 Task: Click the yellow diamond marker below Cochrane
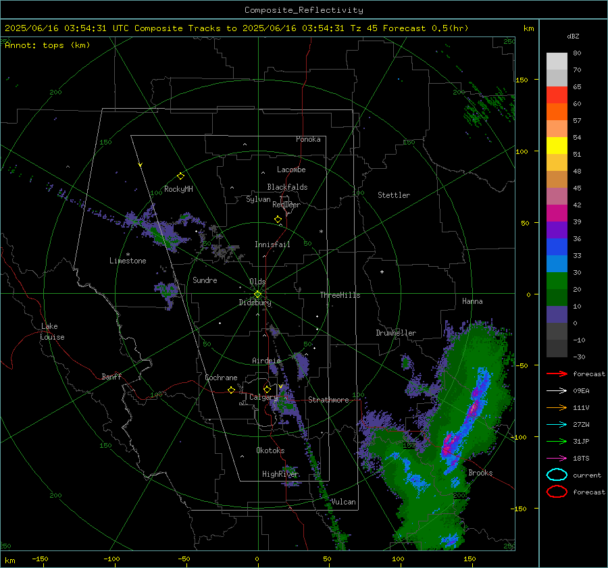coord(231,390)
